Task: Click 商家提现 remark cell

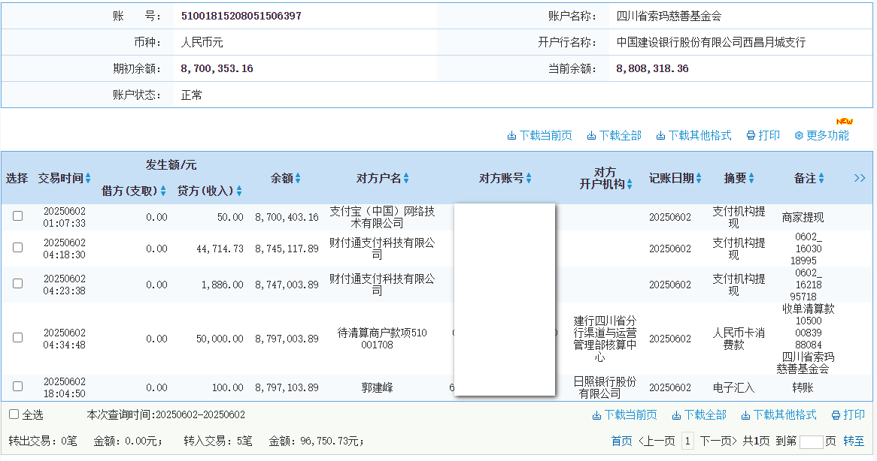Action: [803, 218]
